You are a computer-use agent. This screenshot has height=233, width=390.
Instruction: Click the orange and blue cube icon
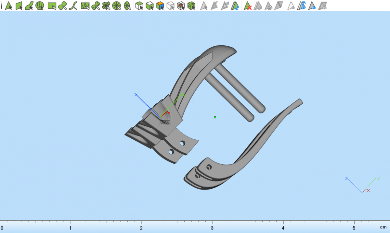[160, 6]
